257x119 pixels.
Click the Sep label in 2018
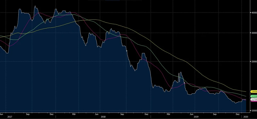tap(122, 114)
